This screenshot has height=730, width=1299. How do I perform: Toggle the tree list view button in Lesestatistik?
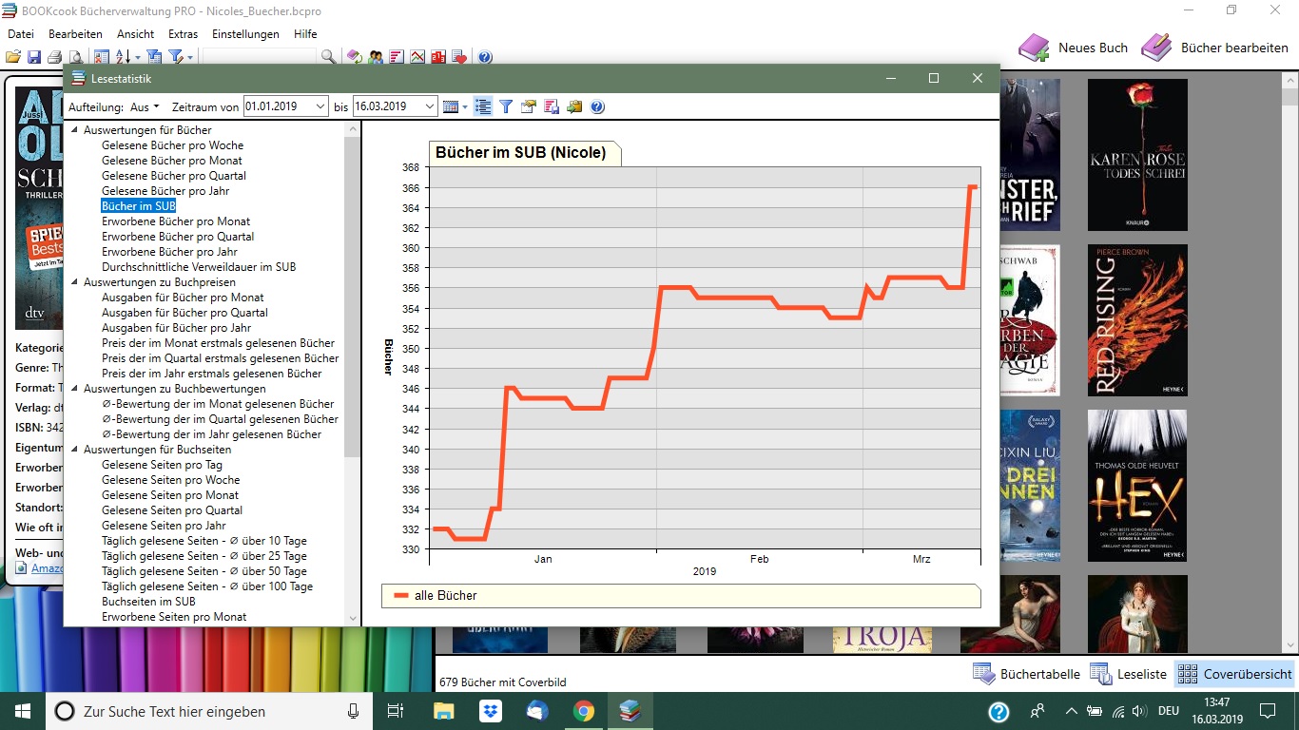pos(483,106)
